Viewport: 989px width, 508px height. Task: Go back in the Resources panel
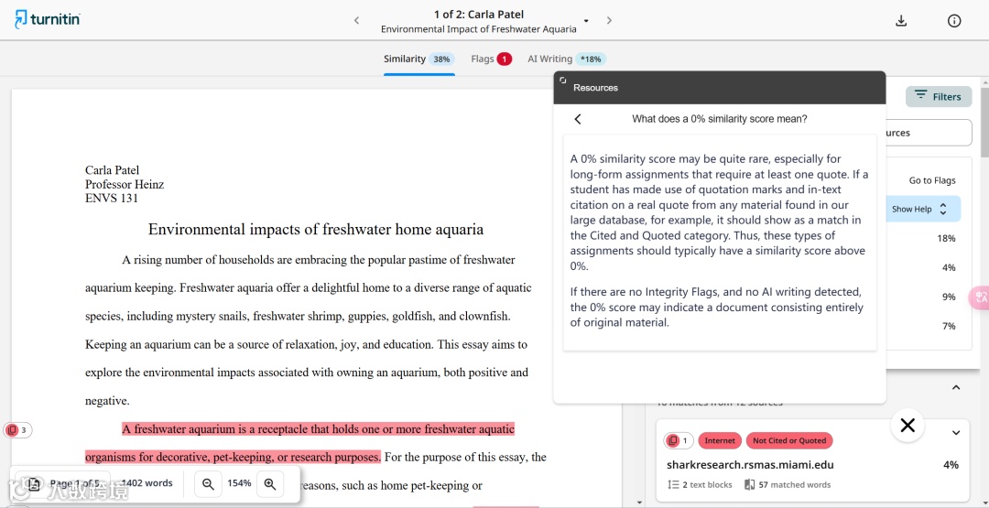click(x=577, y=119)
